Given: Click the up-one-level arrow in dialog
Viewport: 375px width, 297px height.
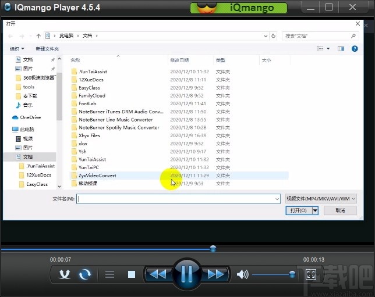Looking at the screenshot, I should click(x=38, y=36).
